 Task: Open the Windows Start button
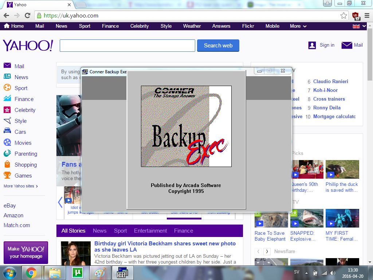point(9,273)
